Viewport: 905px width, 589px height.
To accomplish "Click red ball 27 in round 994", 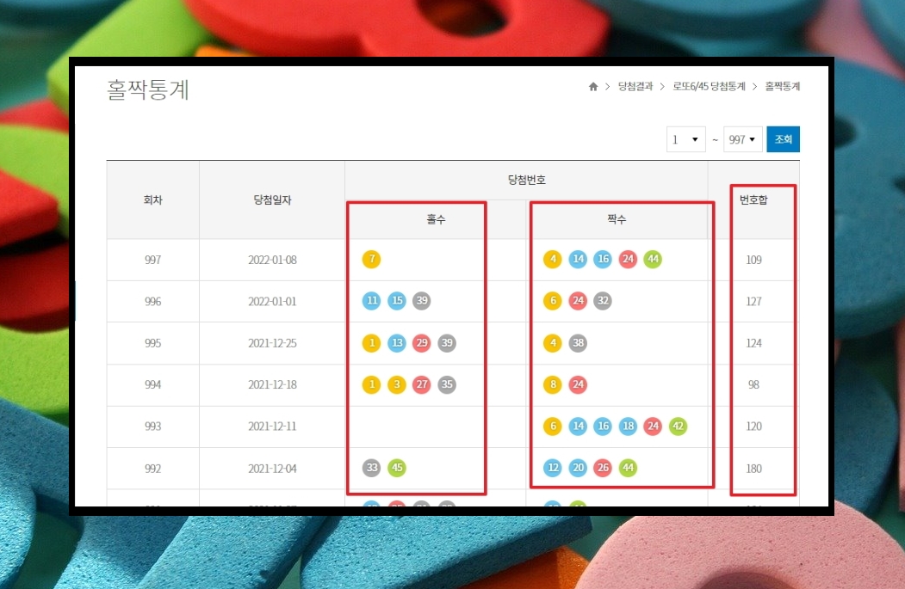I will [422, 384].
